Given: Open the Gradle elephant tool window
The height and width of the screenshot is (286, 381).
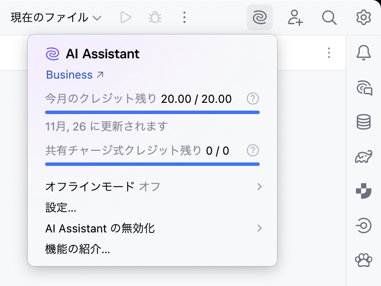Looking at the screenshot, I should 364,157.
